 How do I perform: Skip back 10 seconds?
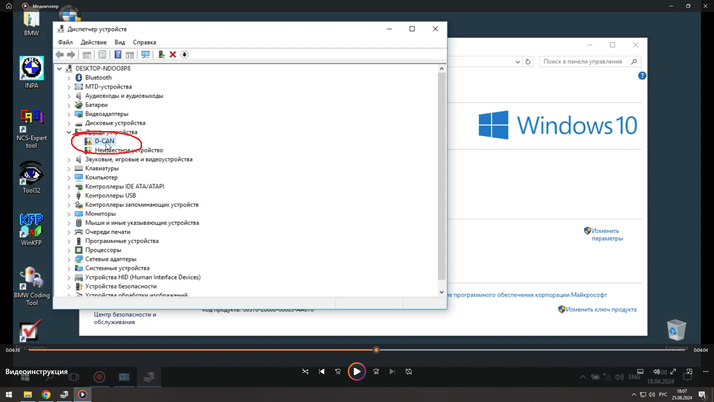point(338,371)
